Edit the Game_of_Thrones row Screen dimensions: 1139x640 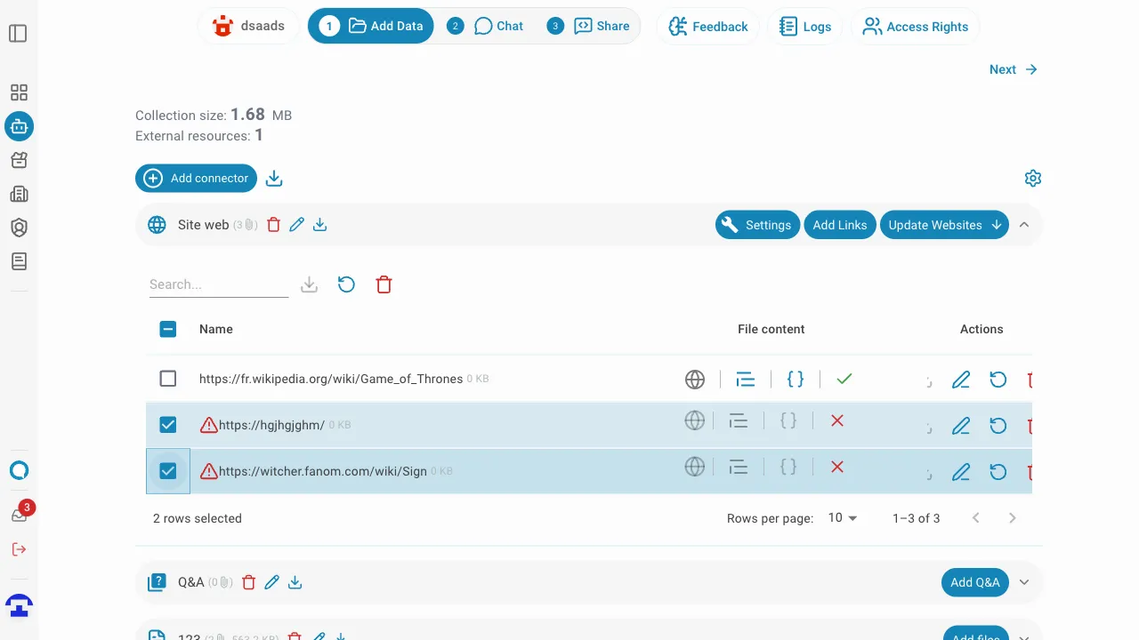tap(961, 380)
